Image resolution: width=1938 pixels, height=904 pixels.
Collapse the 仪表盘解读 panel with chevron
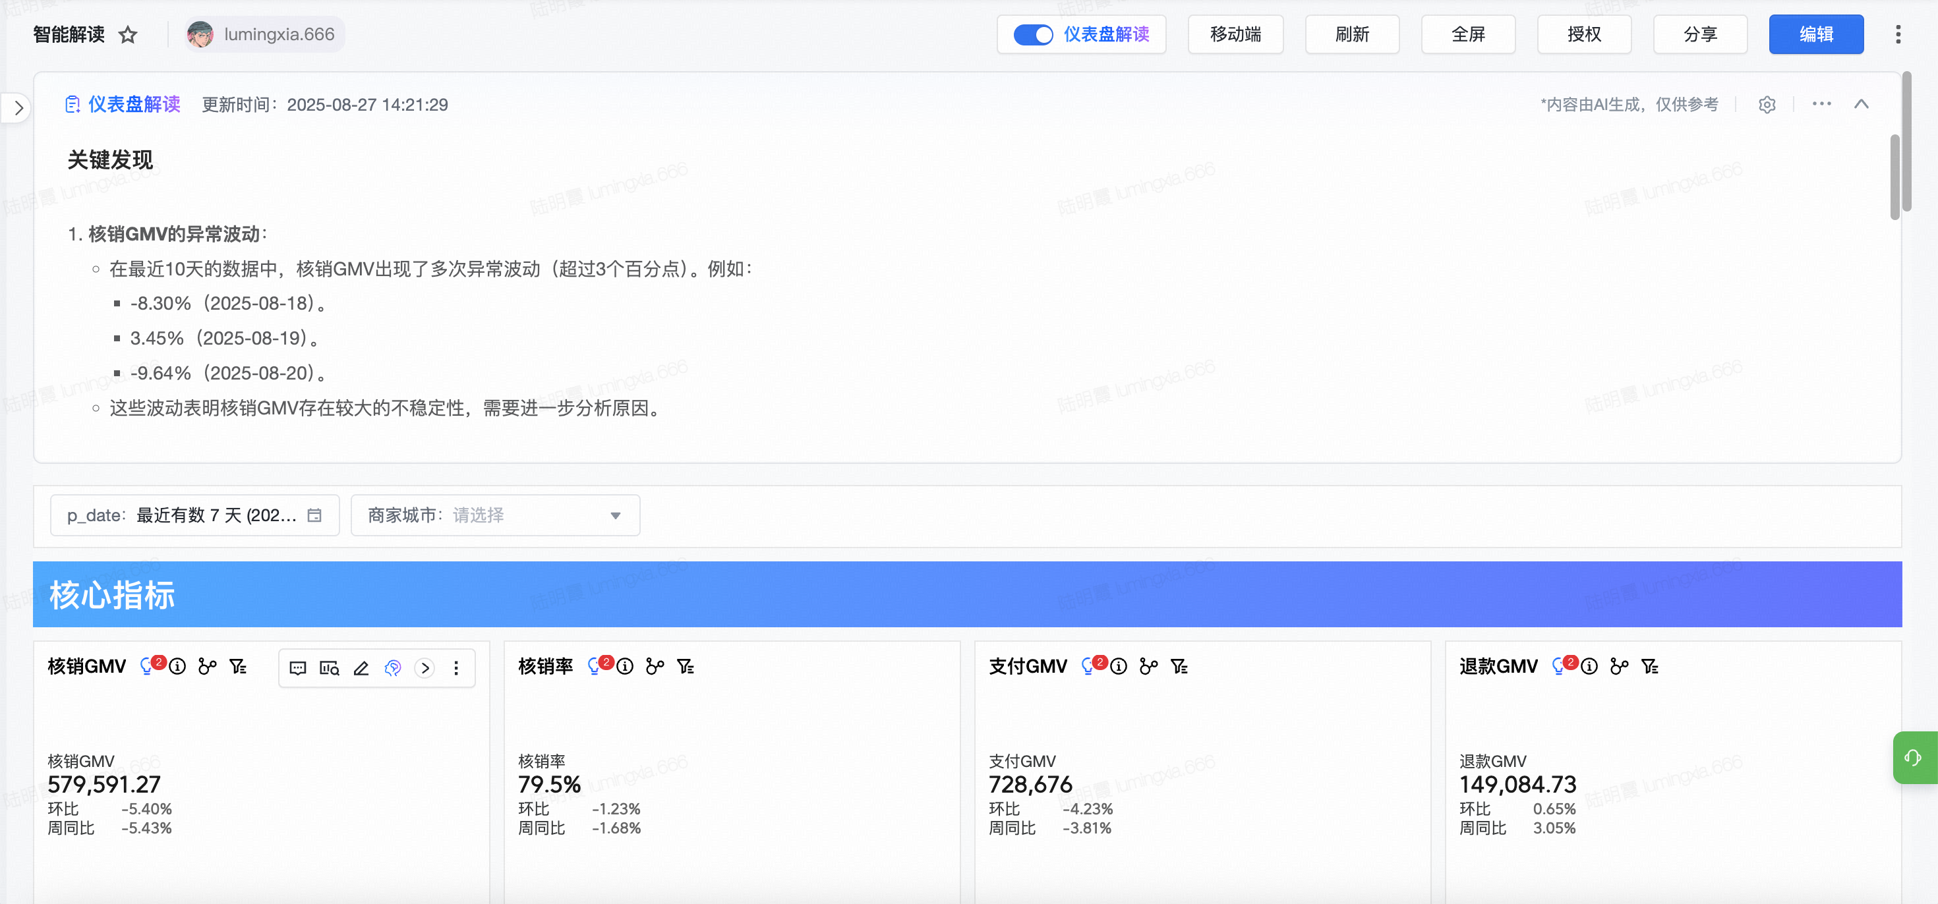(x=1862, y=105)
